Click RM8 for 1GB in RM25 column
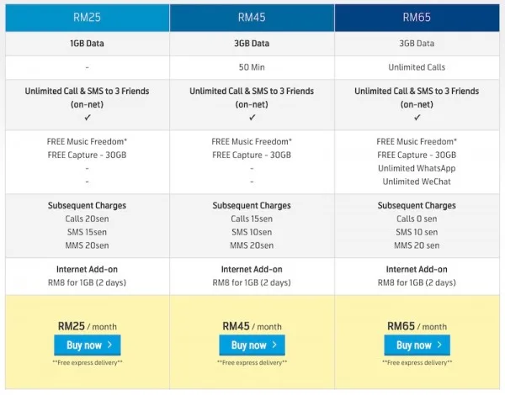This screenshot has height=395, width=505. pos(87,282)
